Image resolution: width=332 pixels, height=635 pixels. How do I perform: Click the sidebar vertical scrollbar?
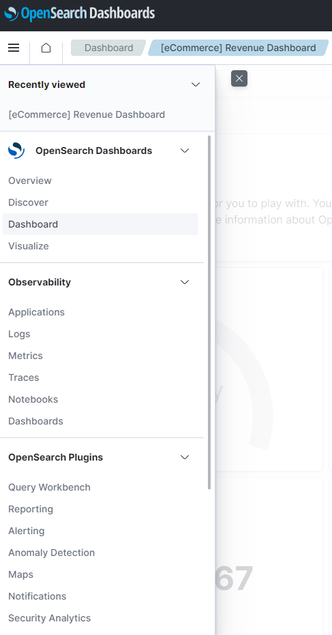[x=209, y=312]
